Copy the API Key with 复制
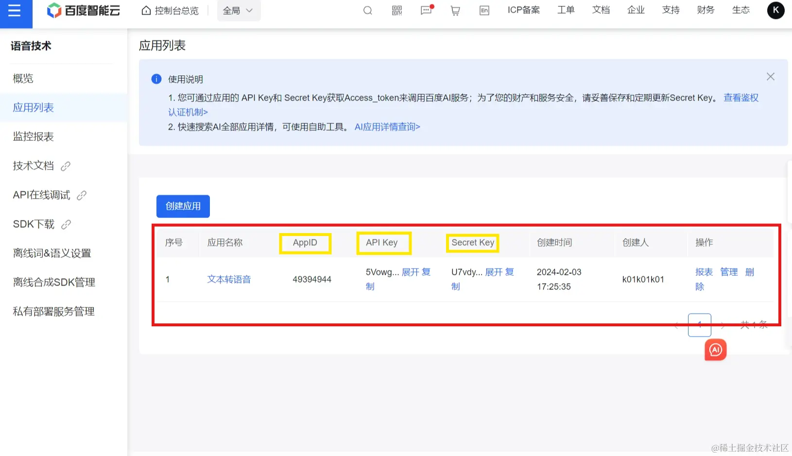Viewport: 792px width, 456px height. (426, 272)
